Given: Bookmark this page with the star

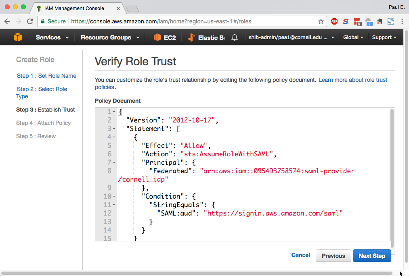Looking at the screenshot, I should point(321,21).
